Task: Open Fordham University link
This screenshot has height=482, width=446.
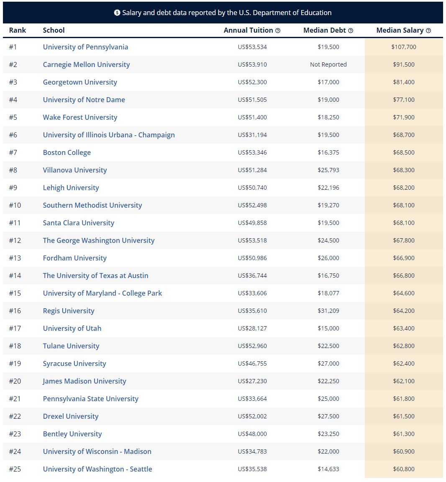Action: (74, 258)
